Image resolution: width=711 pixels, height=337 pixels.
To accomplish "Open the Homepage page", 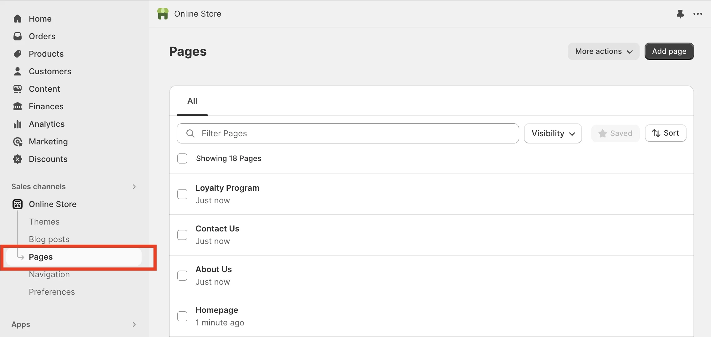I will tap(217, 310).
